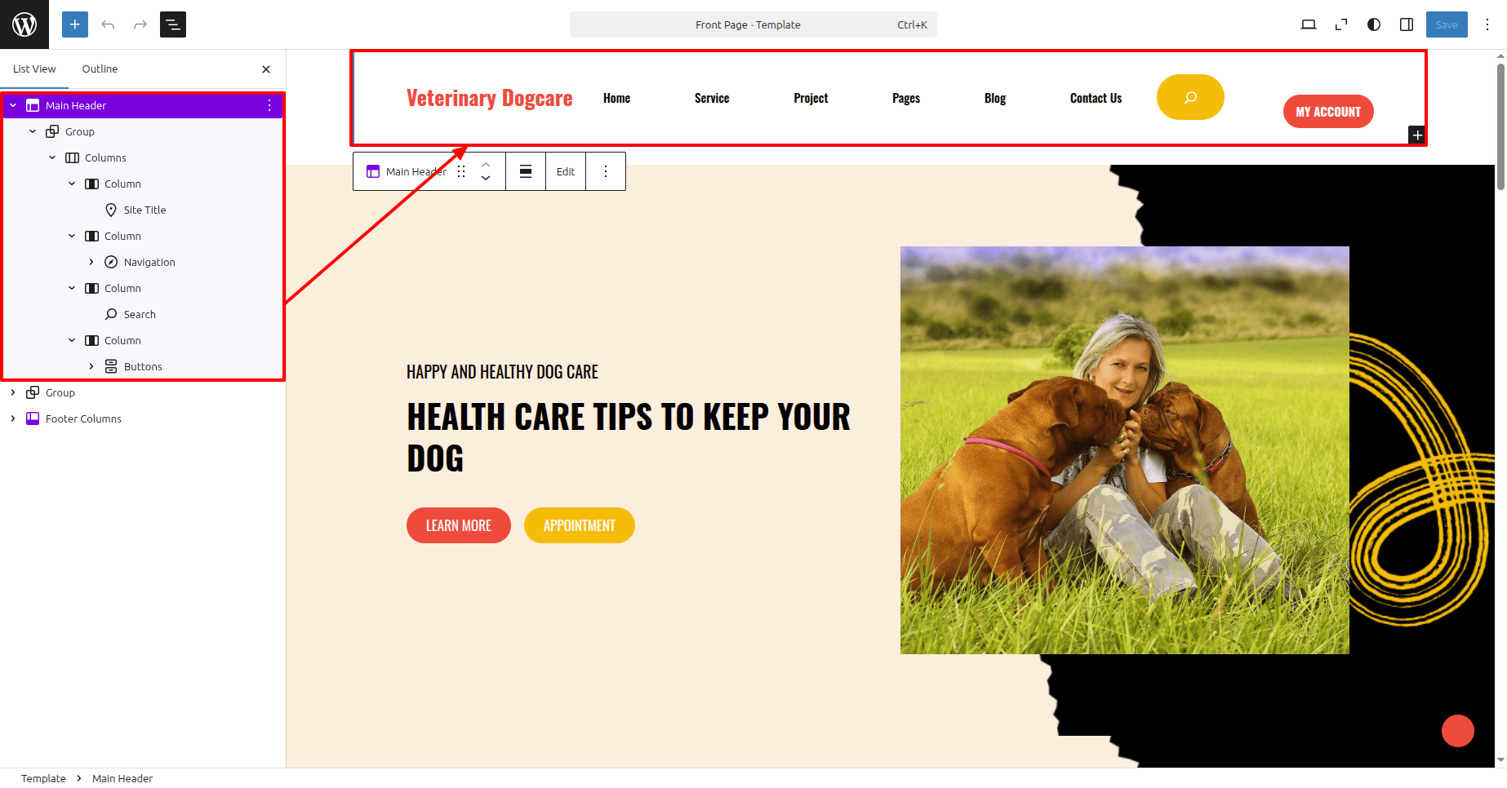
Task: Expand the Navigation block in list
Action: 91,262
